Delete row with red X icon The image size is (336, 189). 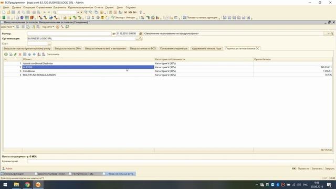click(x=20, y=55)
